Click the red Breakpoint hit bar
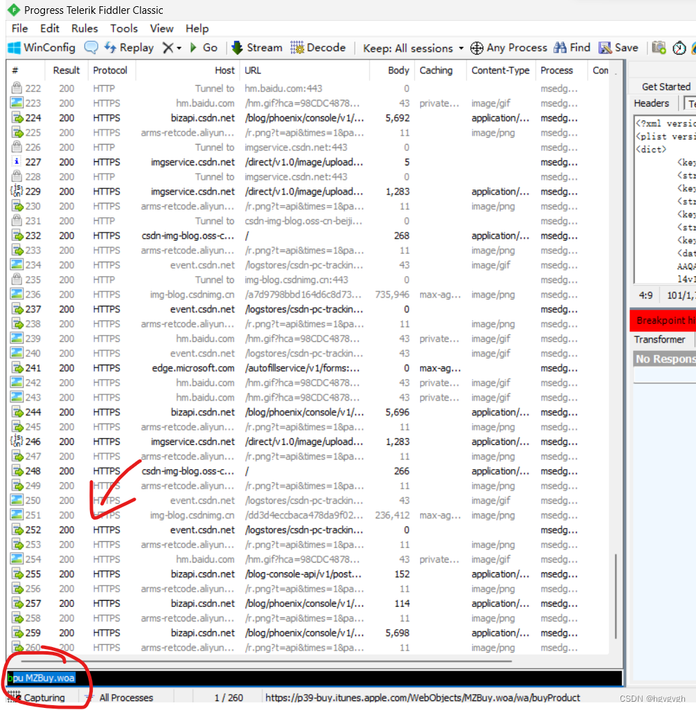The width and height of the screenshot is (696, 710). tap(663, 320)
